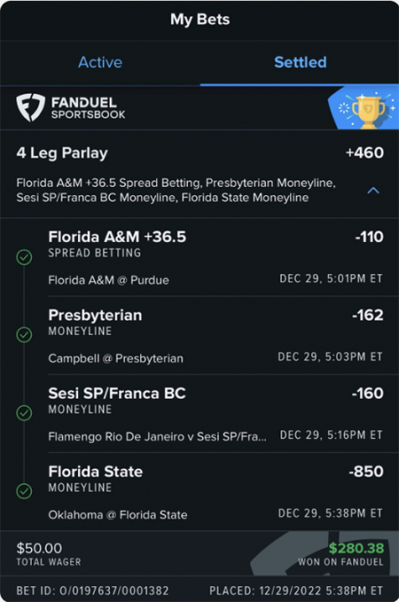Image resolution: width=399 pixels, height=602 pixels.
Task: Collapse the parlay legs with the chevron
Action: 373,191
